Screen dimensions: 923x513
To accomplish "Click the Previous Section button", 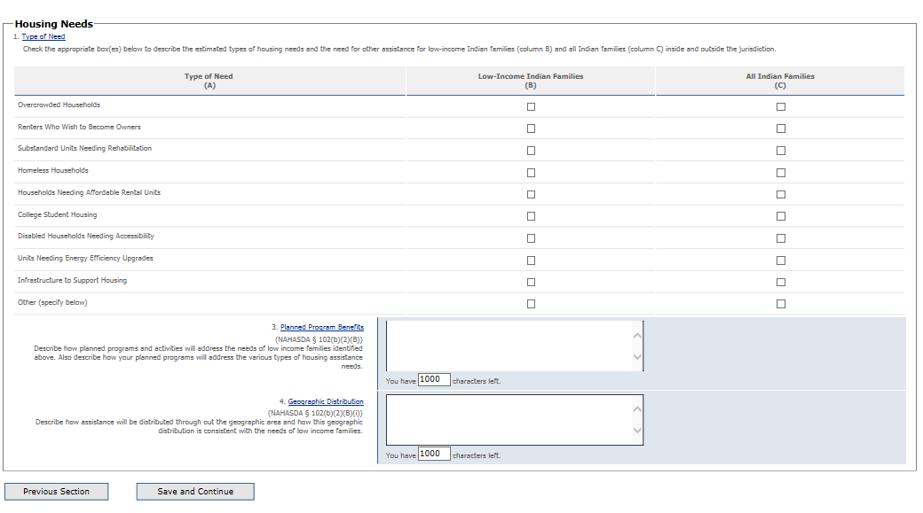I will point(56,492).
